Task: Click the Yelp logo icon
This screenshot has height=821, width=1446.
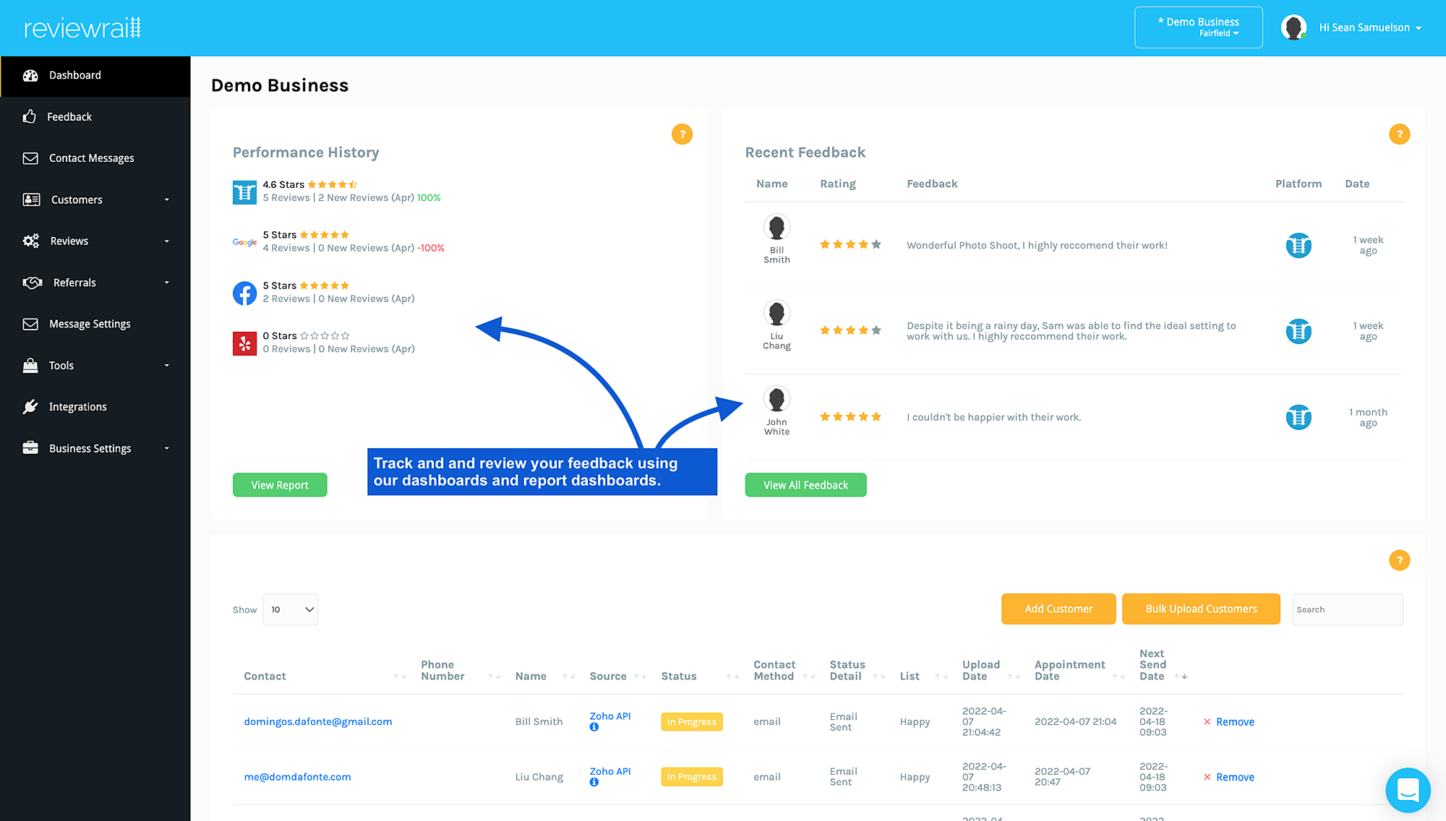Action: [244, 343]
